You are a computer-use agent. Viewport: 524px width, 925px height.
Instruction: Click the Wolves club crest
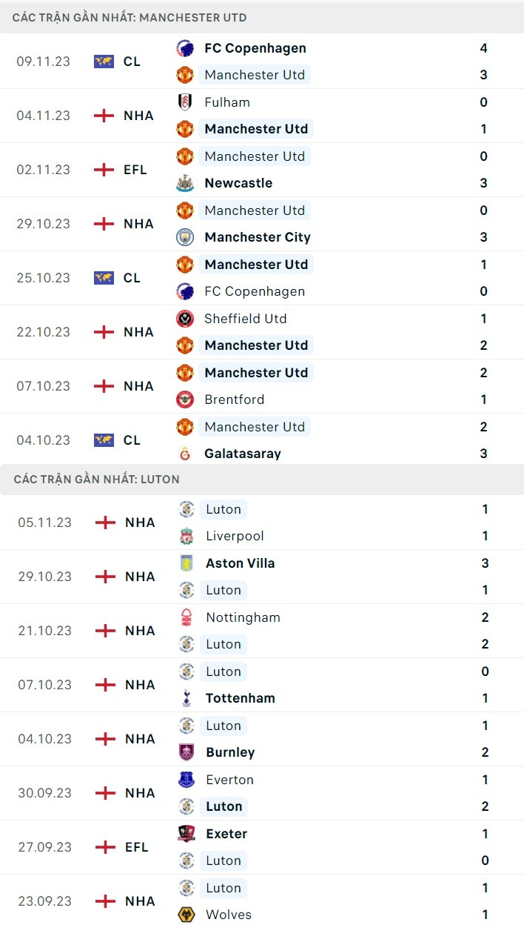(x=187, y=915)
